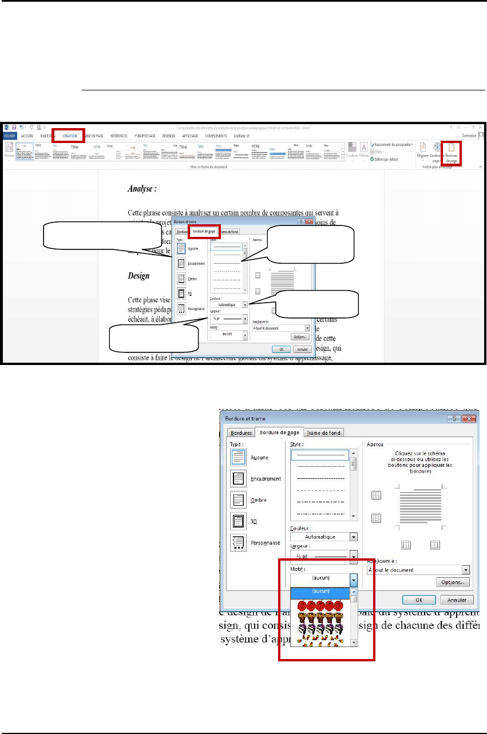Toggle top border button in Word window dialog
This screenshot has height=734, width=487.
click(x=258, y=275)
